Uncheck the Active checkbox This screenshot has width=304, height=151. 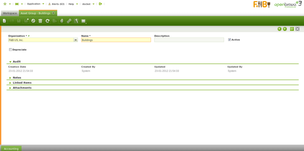pyautogui.click(x=230, y=40)
